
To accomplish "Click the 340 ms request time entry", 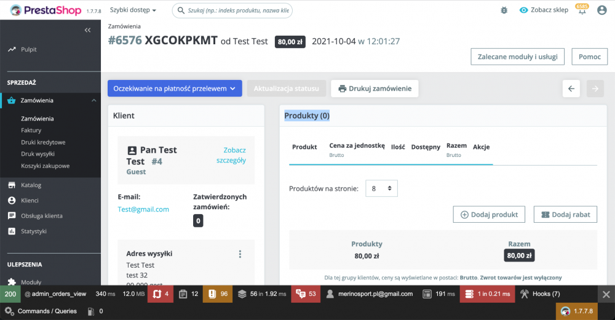I will click(106, 294).
